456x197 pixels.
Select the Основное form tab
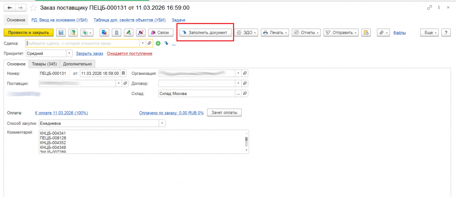[16, 64]
